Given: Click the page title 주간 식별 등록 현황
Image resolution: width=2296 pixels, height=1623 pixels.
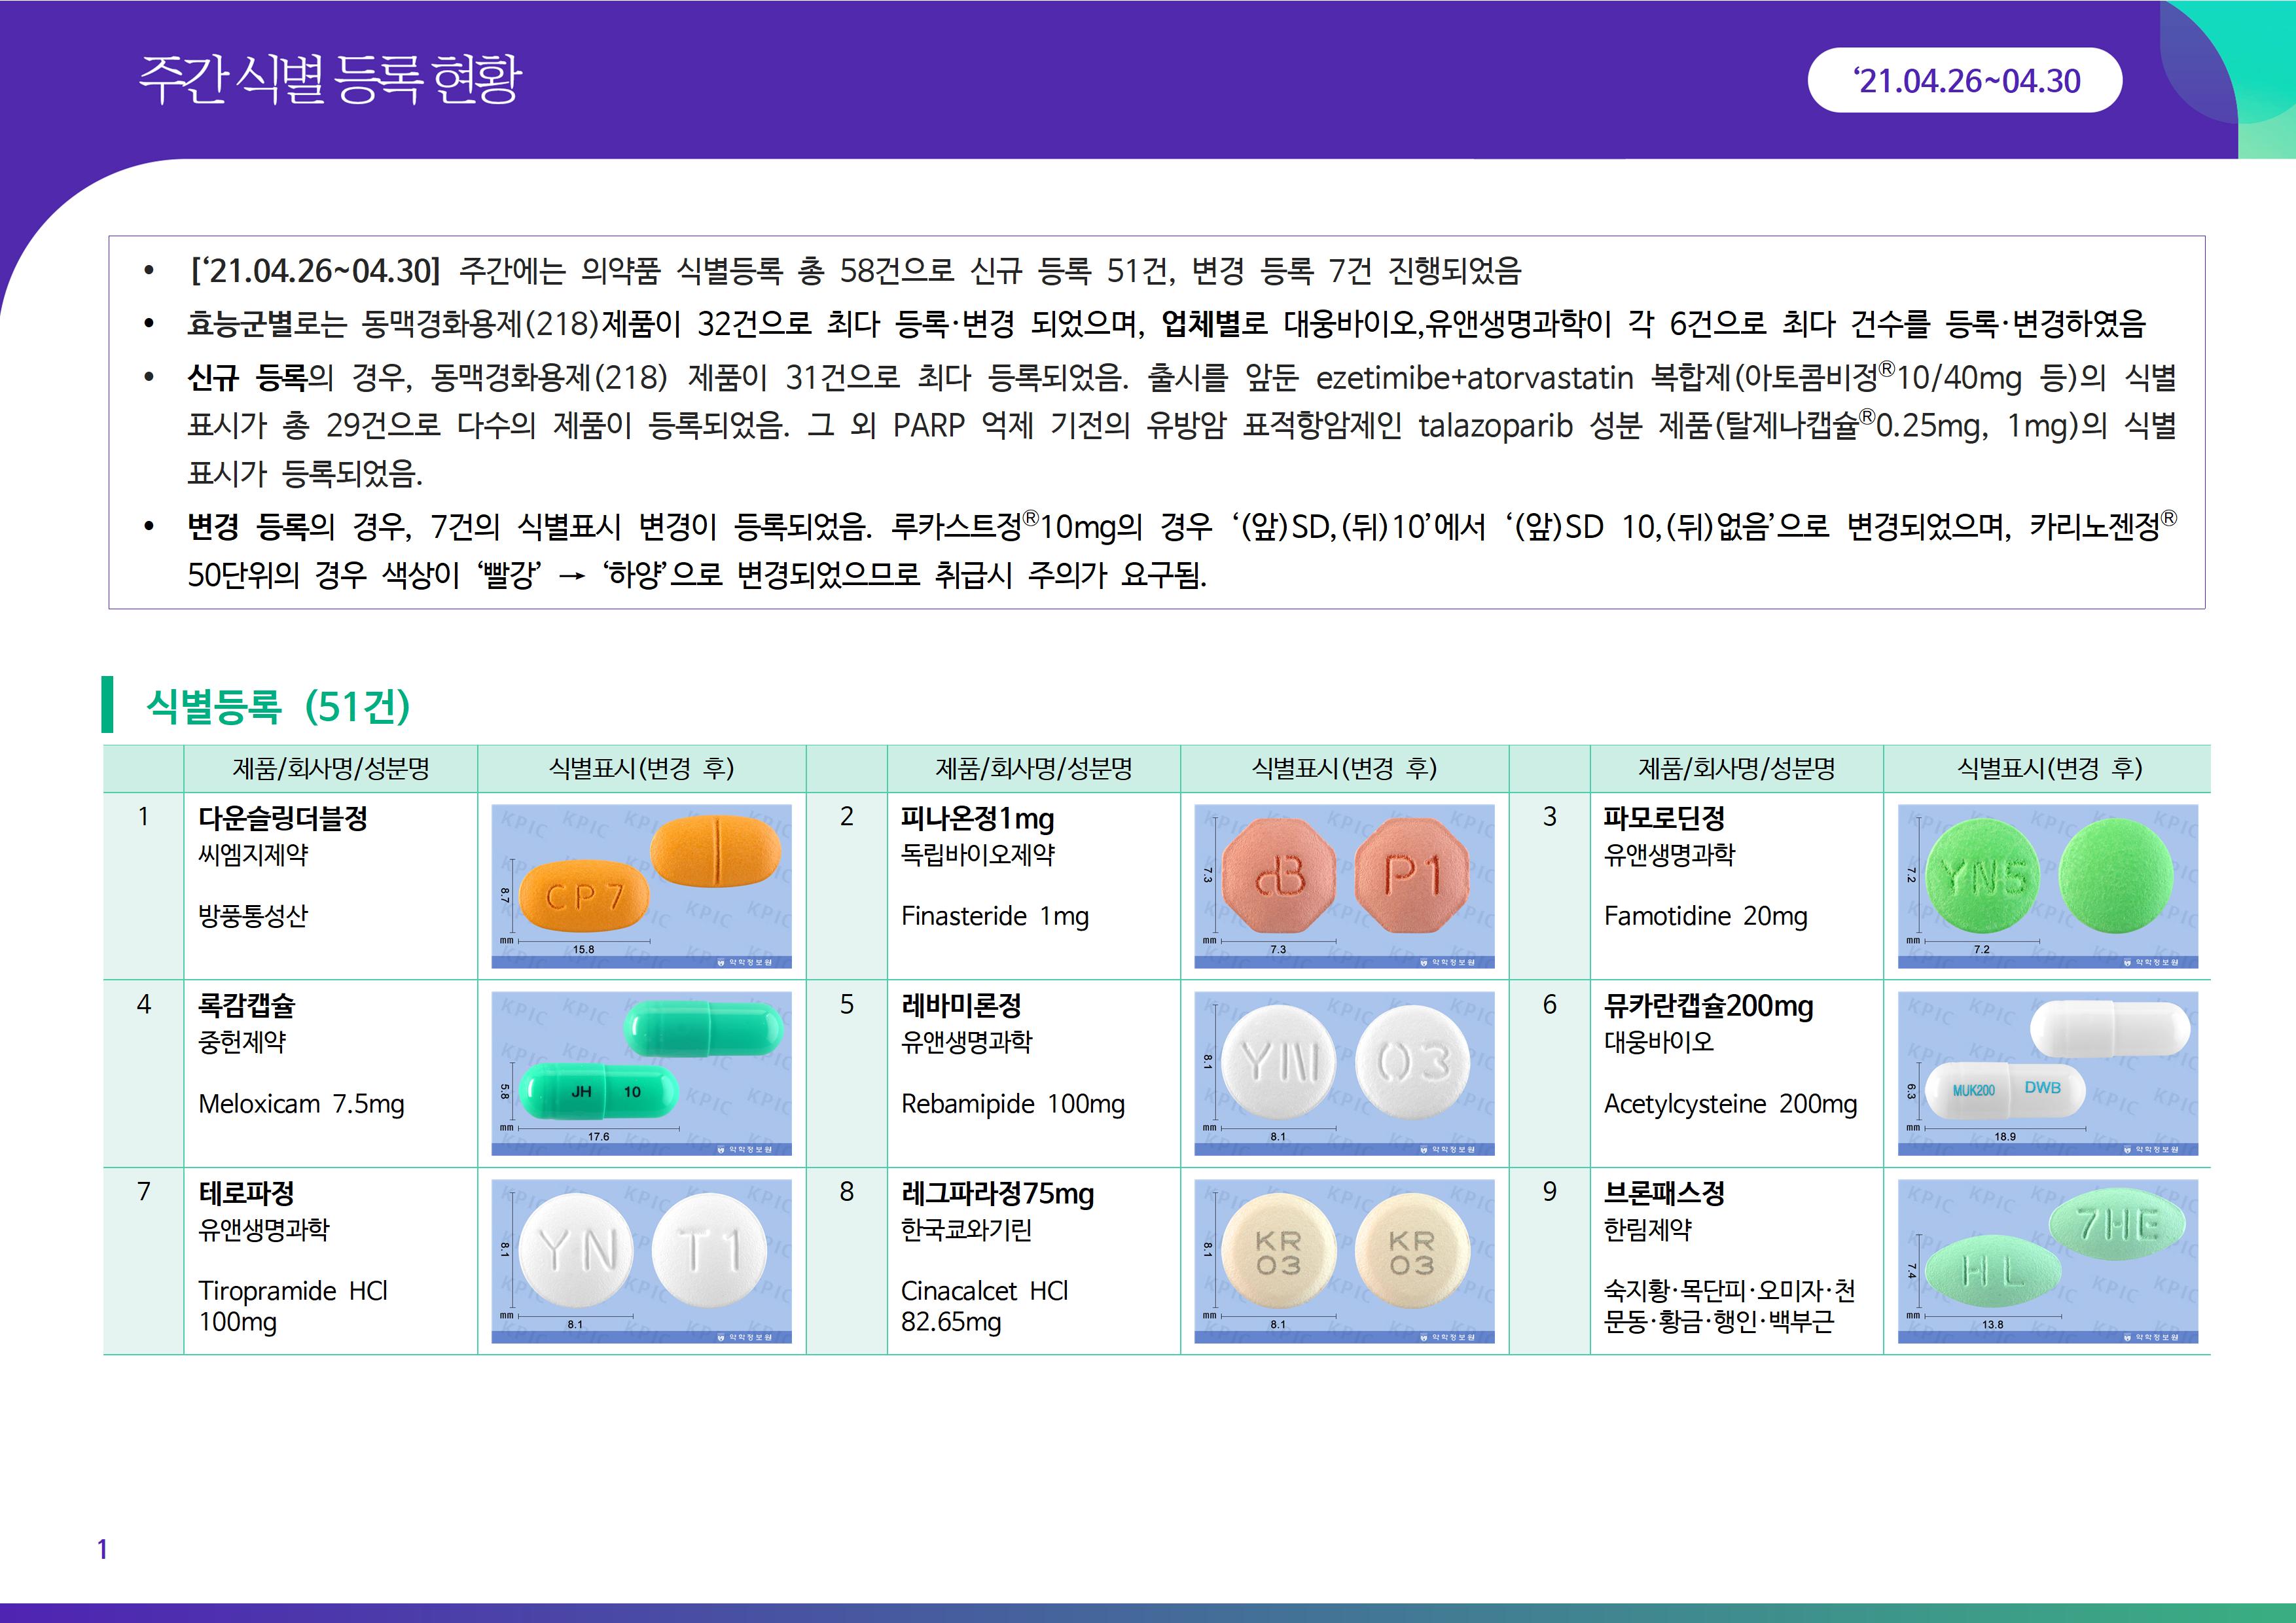Looking at the screenshot, I should (330, 80).
